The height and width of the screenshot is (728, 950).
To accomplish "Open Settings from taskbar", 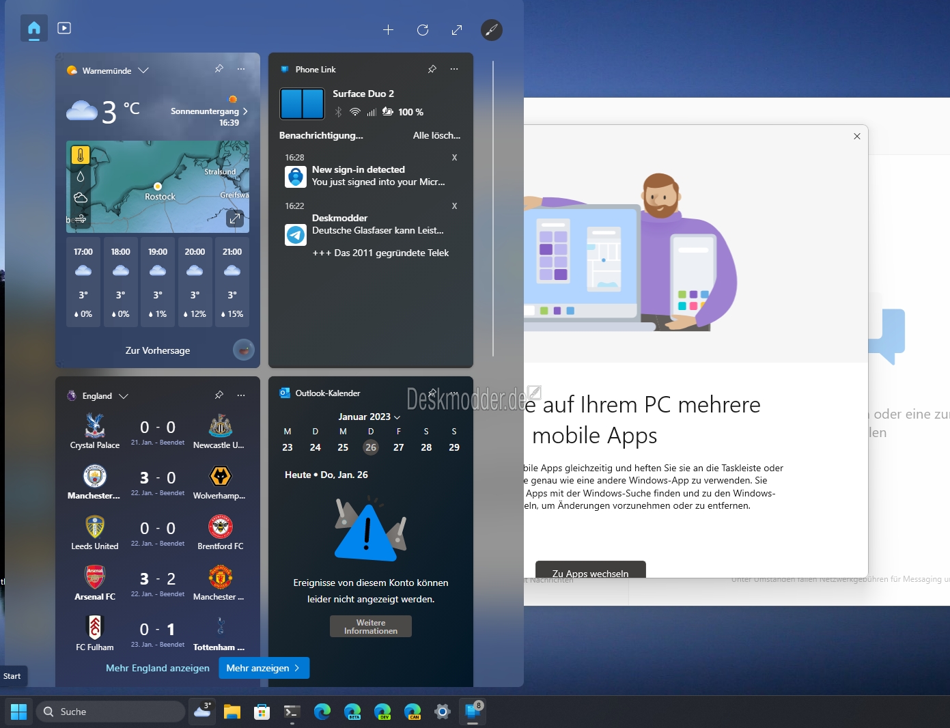I will pyautogui.click(x=443, y=712).
